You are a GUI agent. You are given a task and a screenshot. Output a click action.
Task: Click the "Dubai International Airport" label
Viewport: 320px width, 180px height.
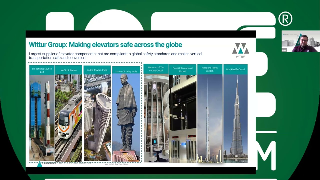coord(182,70)
